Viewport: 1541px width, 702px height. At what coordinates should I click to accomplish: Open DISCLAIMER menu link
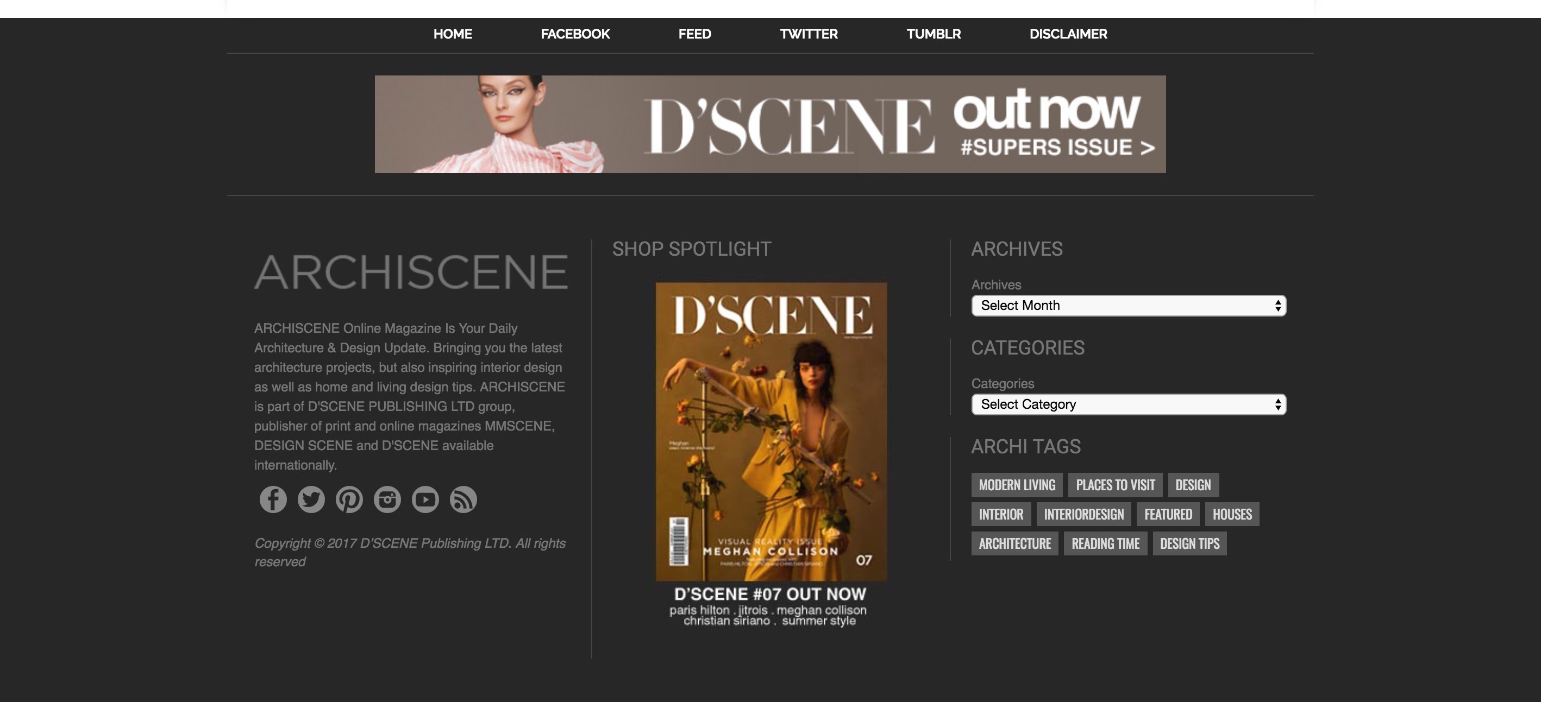[1068, 34]
